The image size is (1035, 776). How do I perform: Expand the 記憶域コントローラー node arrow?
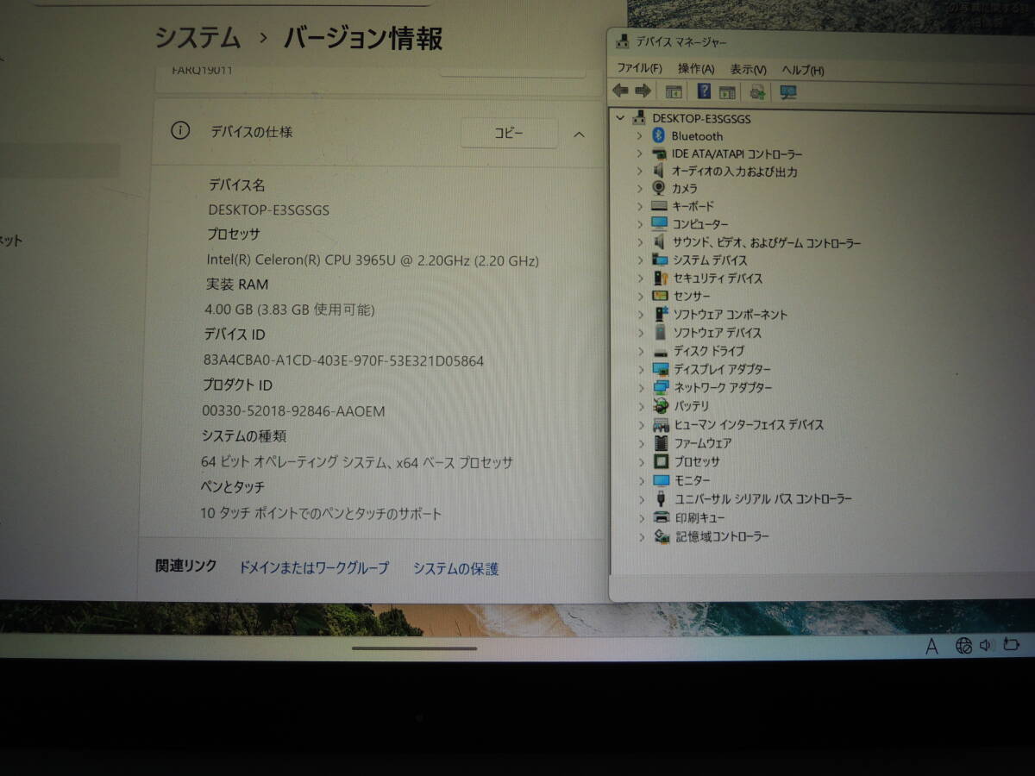point(641,536)
